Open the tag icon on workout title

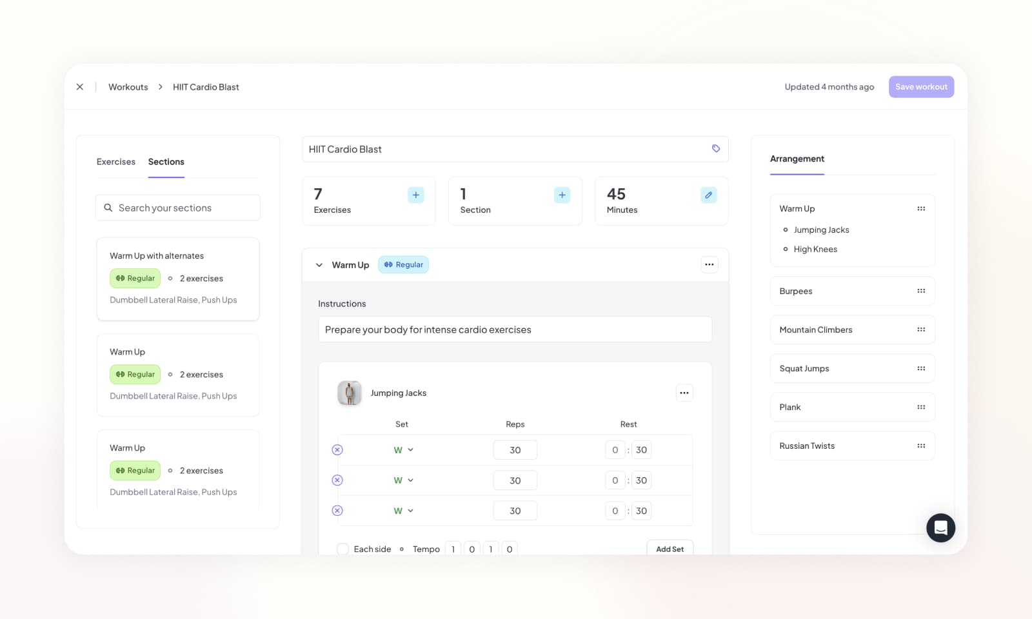click(715, 148)
